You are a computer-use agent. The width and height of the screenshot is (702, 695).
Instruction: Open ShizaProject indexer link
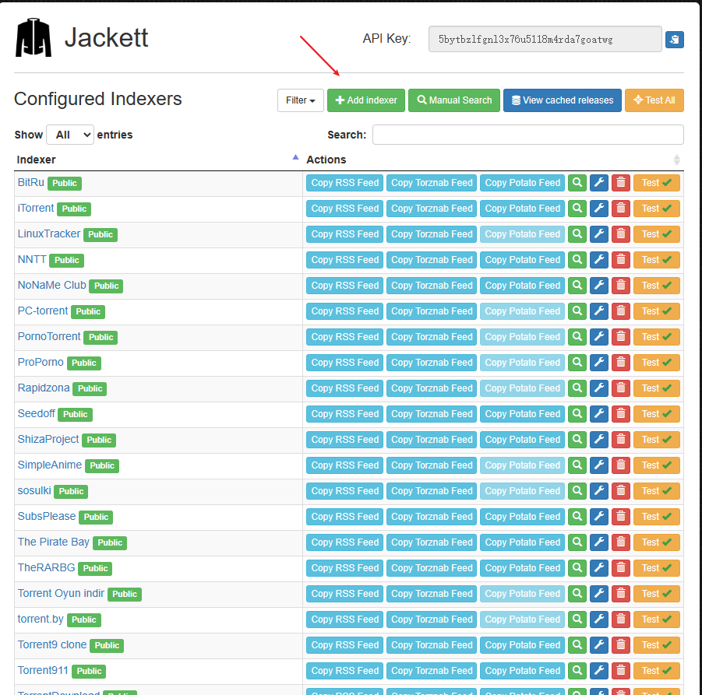coord(48,439)
